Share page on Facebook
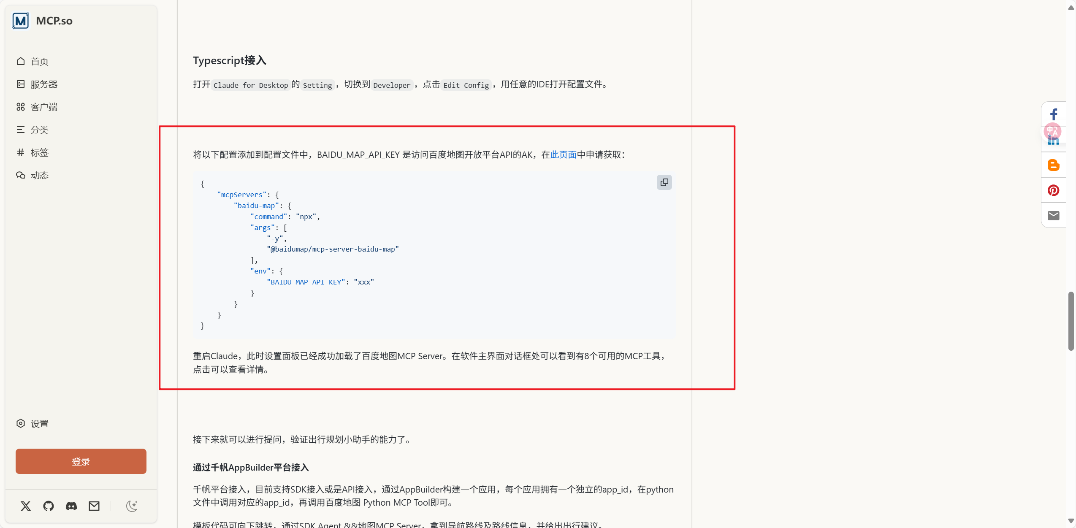1076x528 pixels. [1054, 114]
